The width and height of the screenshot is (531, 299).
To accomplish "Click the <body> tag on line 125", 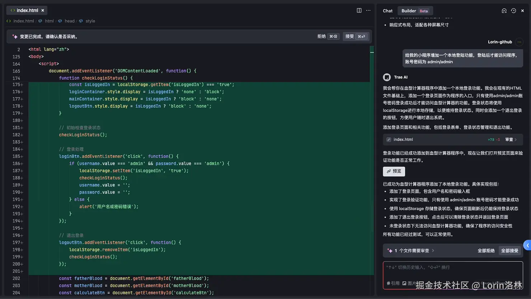I will pos(36,57).
